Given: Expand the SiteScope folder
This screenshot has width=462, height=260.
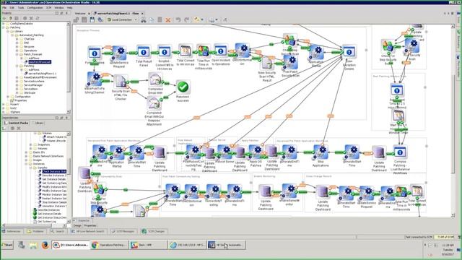Looking at the screenshot, I should [x=17, y=92].
